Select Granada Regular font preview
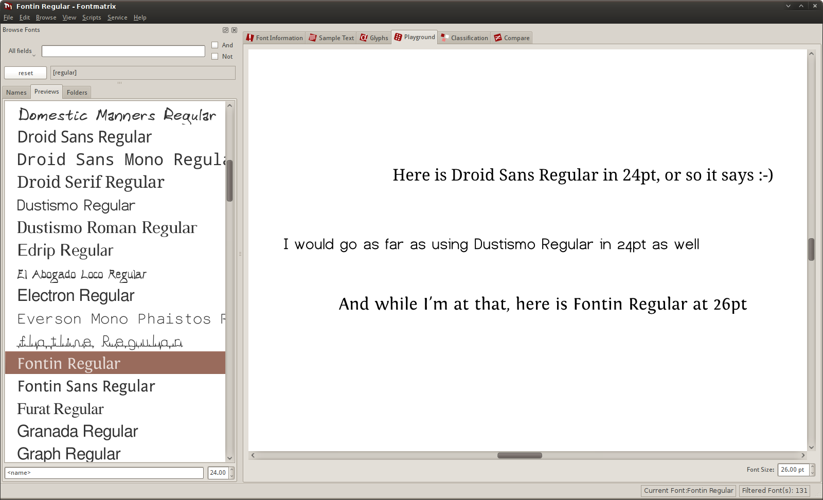The height and width of the screenshot is (500, 823). (x=115, y=431)
